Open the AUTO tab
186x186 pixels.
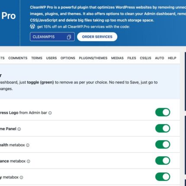tap(160, 58)
